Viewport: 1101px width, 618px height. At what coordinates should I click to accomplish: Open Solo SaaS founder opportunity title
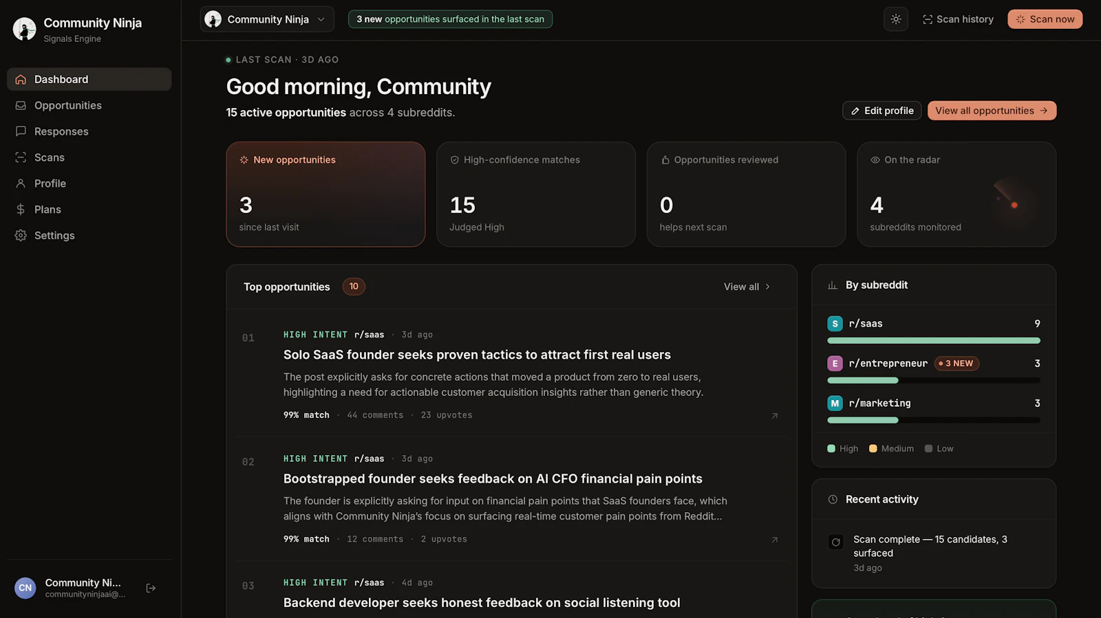pyautogui.click(x=477, y=355)
